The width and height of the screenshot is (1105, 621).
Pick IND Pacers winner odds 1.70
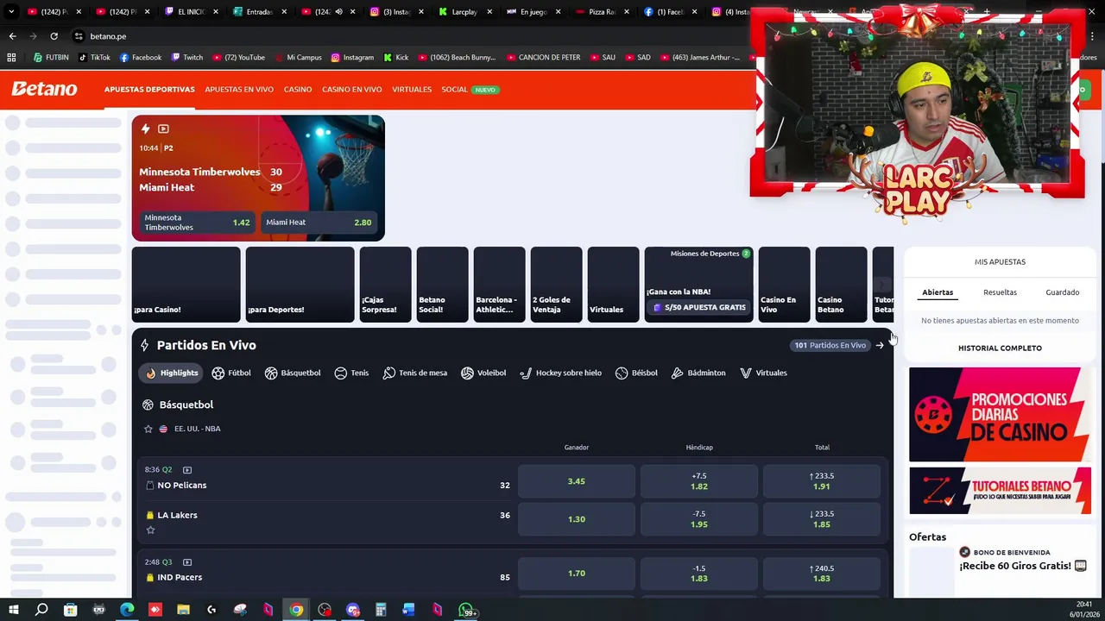576,574
